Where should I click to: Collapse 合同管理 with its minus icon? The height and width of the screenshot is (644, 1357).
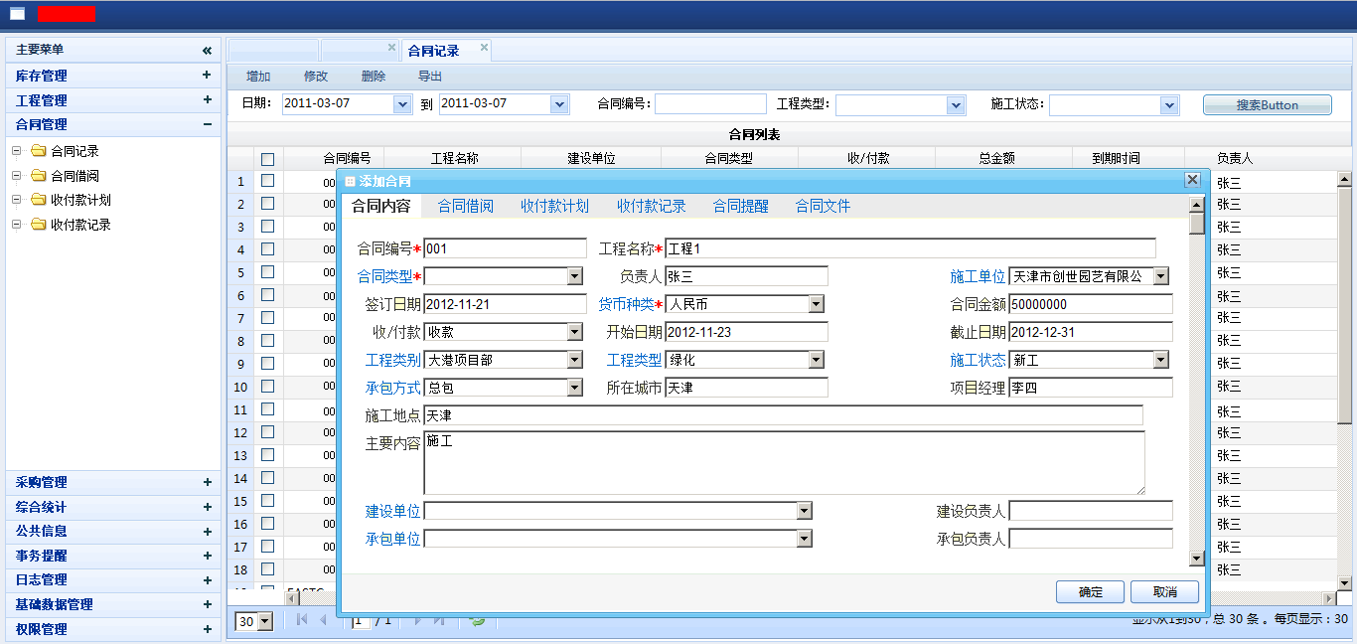(207, 124)
